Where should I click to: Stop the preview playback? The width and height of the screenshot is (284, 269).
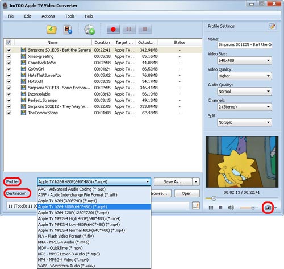pyautogui.click(x=220, y=208)
